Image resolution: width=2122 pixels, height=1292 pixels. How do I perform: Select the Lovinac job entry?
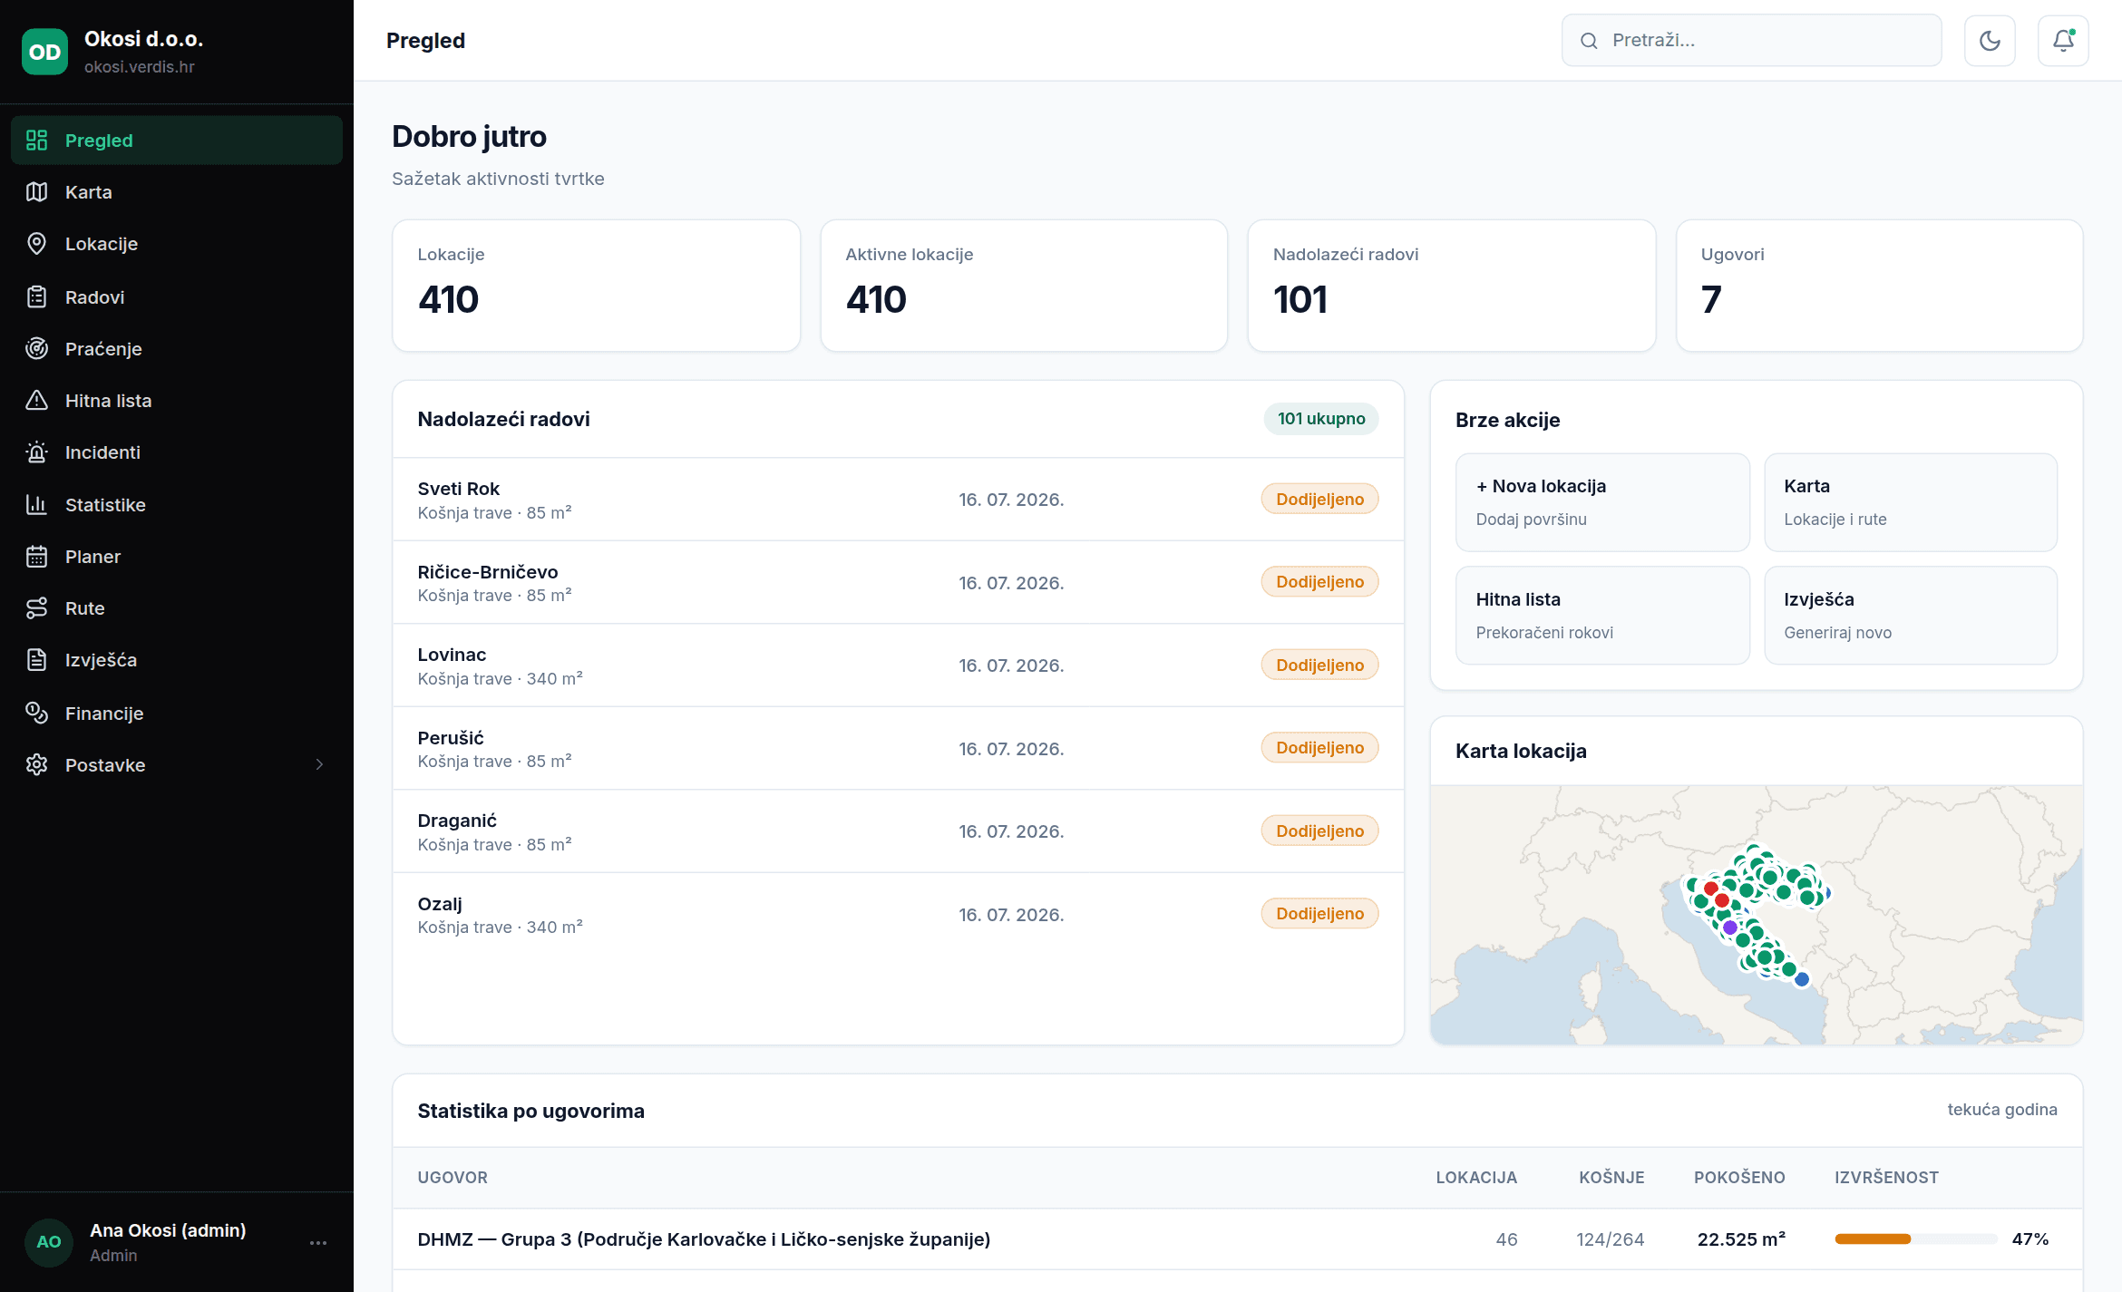click(898, 665)
